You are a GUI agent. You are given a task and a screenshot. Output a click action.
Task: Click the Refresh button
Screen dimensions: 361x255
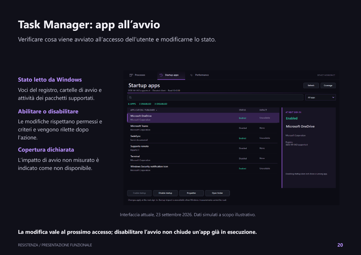(311, 85)
